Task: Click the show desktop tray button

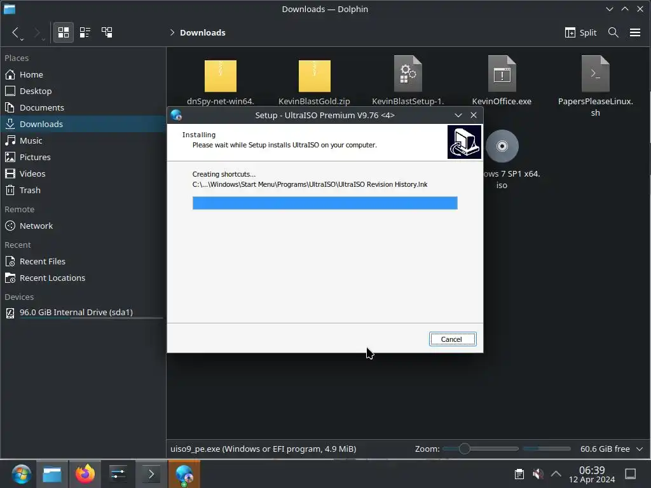Action: pyautogui.click(x=630, y=474)
